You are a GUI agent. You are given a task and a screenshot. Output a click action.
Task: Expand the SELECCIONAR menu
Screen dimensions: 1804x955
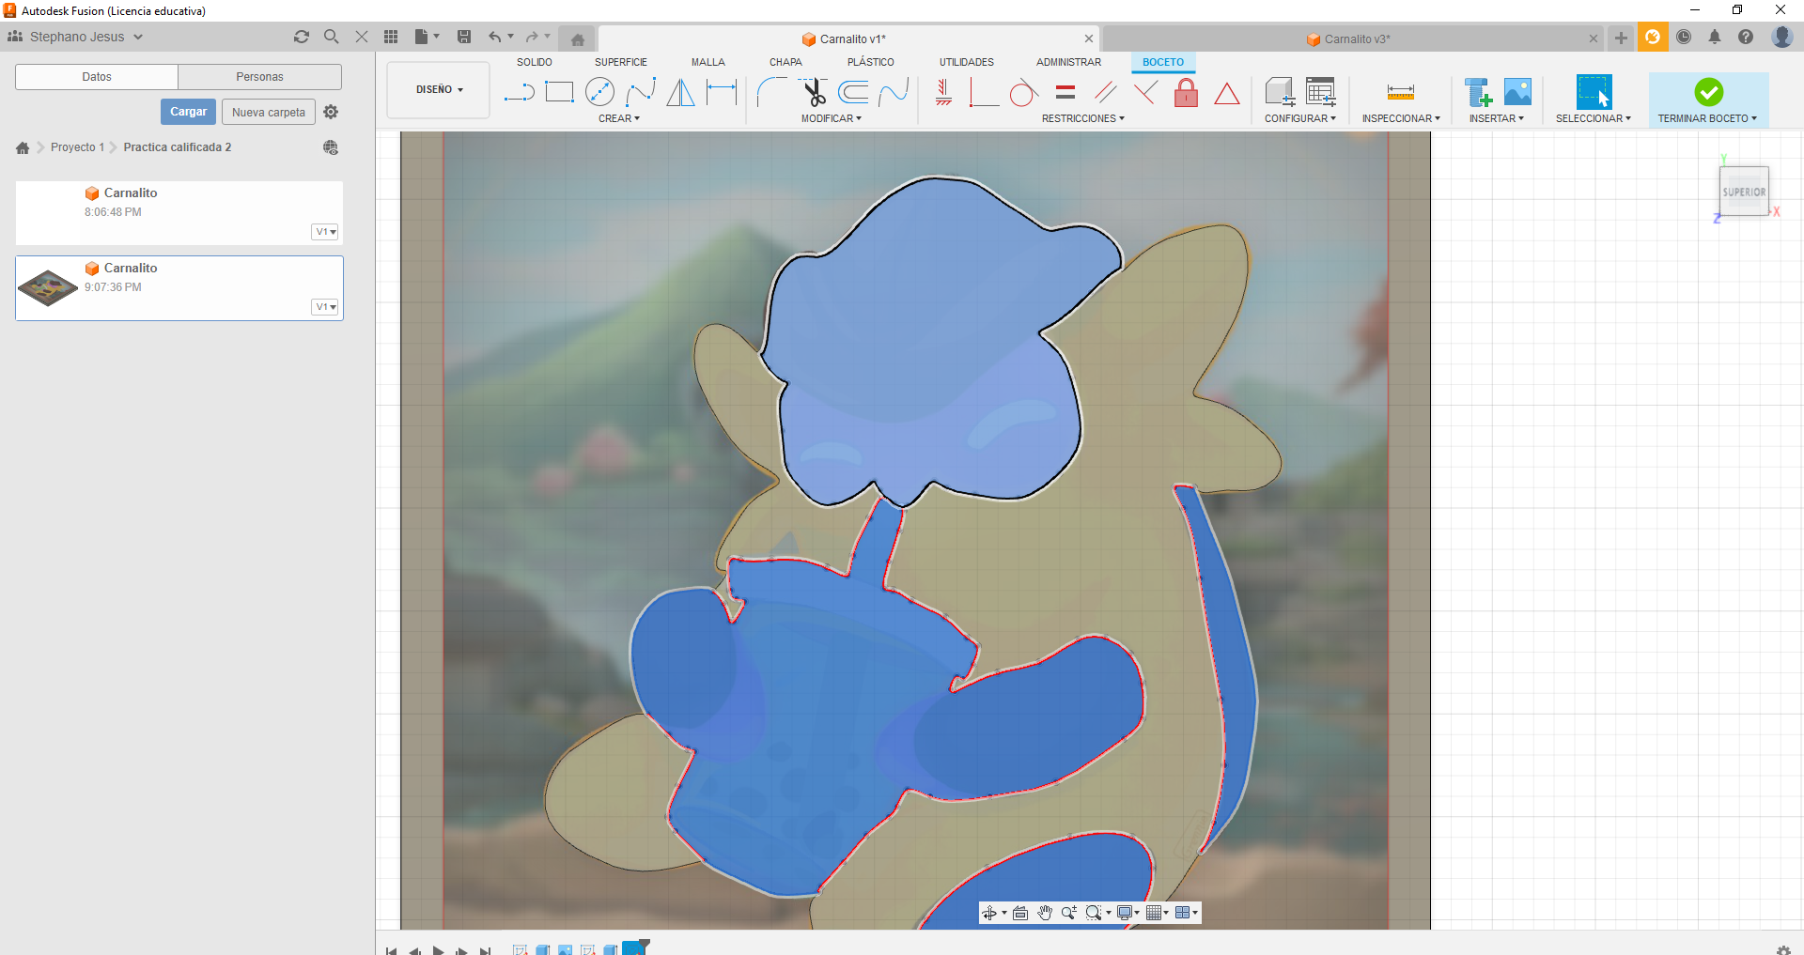pyautogui.click(x=1594, y=118)
